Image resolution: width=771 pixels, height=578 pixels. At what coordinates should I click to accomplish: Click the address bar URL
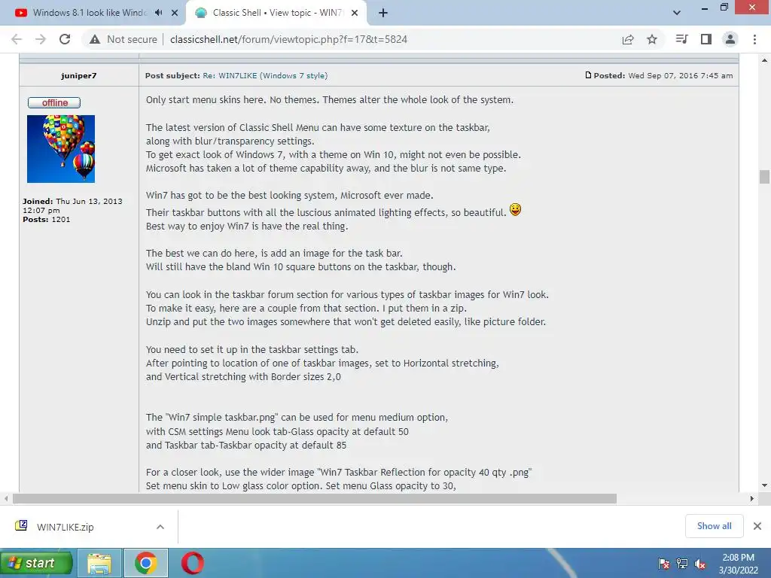point(288,39)
